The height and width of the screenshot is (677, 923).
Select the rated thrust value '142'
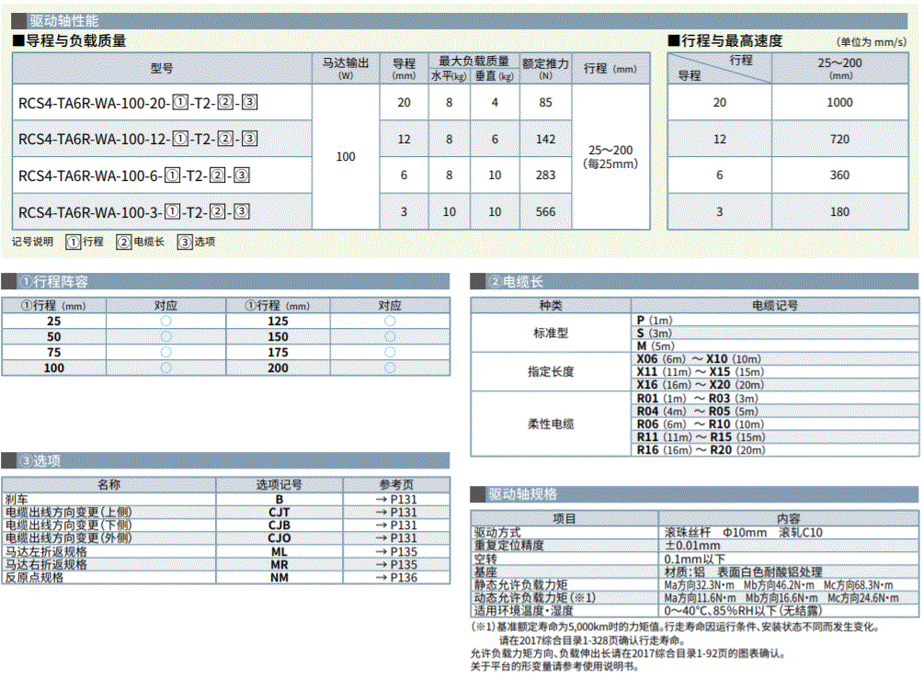pos(546,139)
